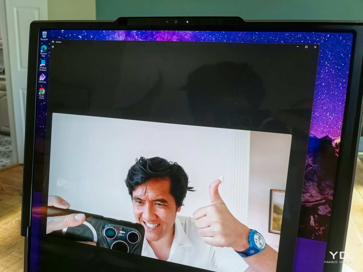Image resolution: width=363 pixels, height=272 pixels.
Task: Minimize the Camera window
Action: click(x=297, y=47)
